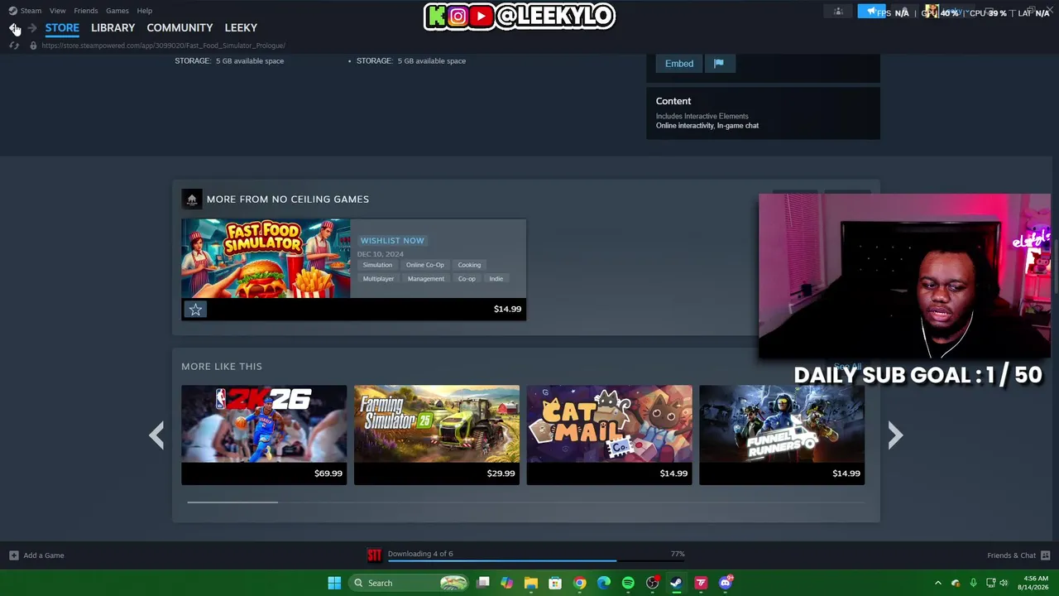Open the red app beside Steam on taskbar

coord(701,583)
